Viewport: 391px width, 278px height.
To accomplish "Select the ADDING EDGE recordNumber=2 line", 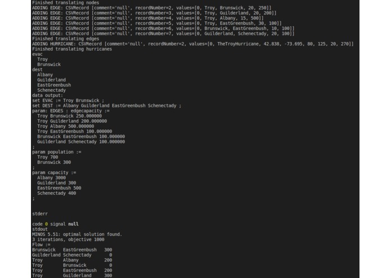I will click(151, 8).
